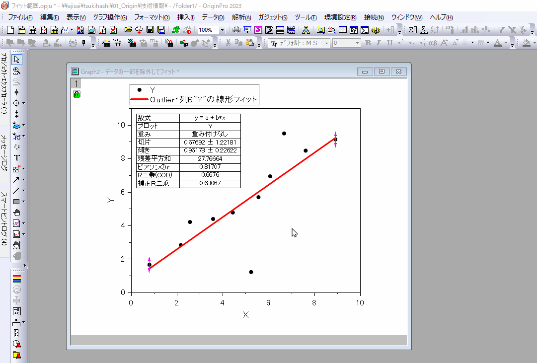Select the Pan hand tool

coord(16,213)
